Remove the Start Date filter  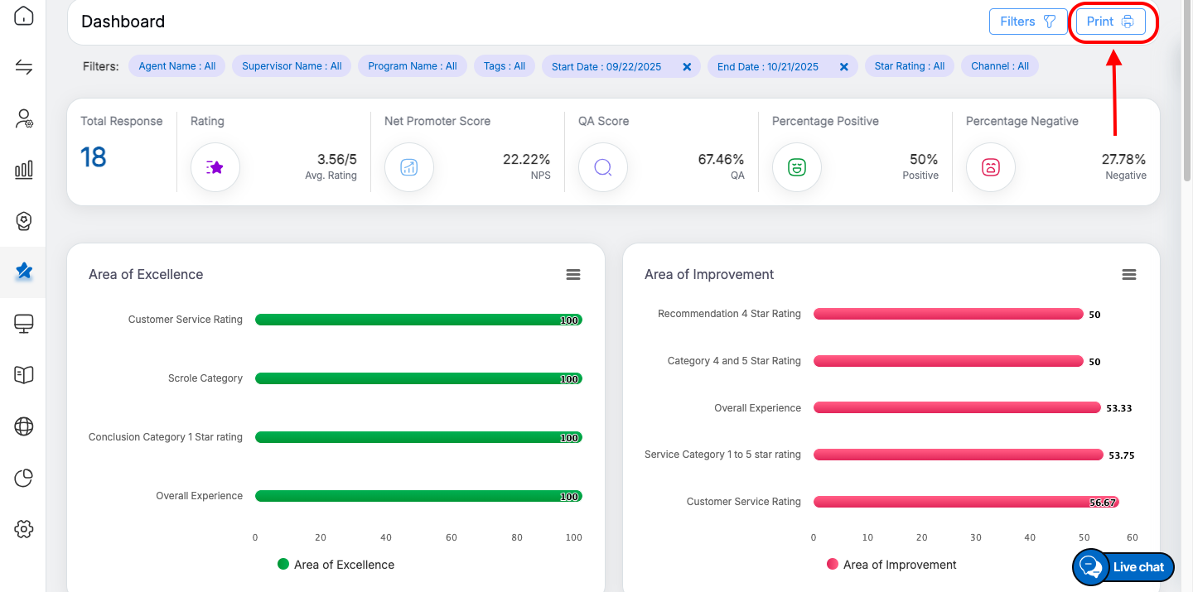pos(687,67)
